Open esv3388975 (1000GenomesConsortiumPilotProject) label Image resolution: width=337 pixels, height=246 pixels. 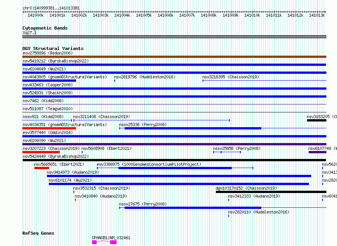click(x=149, y=164)
